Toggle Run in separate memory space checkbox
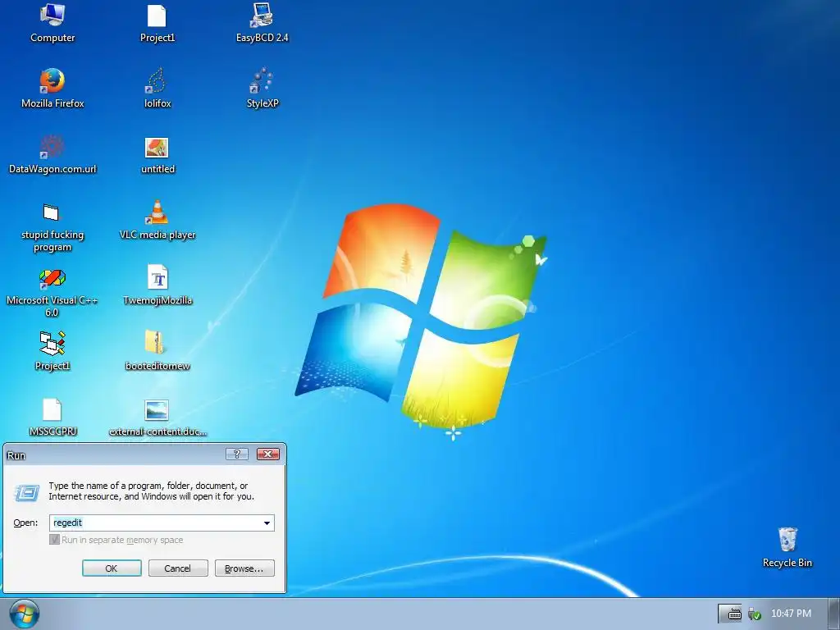The image size is (840, 630). click(54, 540)
